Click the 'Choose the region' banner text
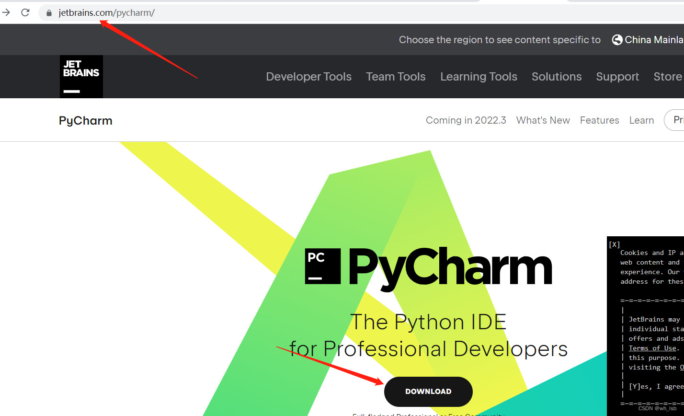This screenshot has width=684, height=416. [500, 40]
